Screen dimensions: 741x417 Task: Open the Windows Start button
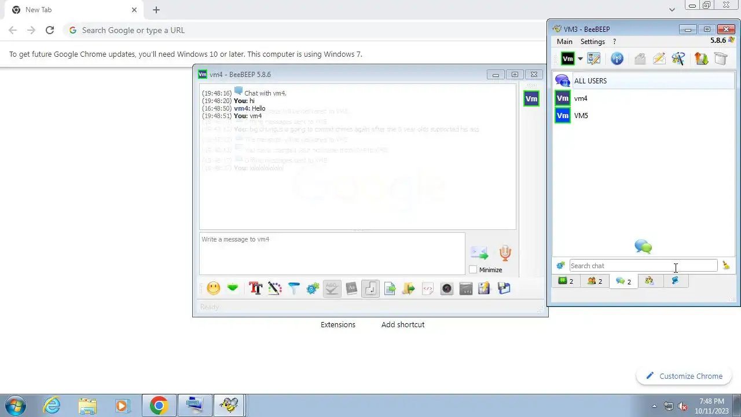pyautogui.click(x=15, y=405)
